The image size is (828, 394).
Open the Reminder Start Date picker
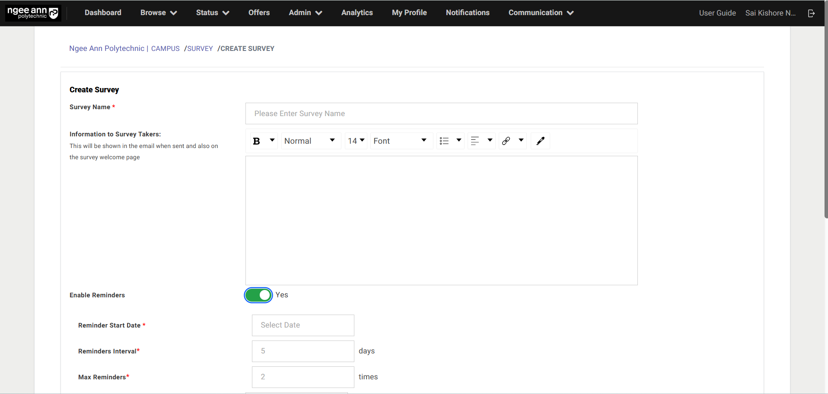[x=303, y=325]
